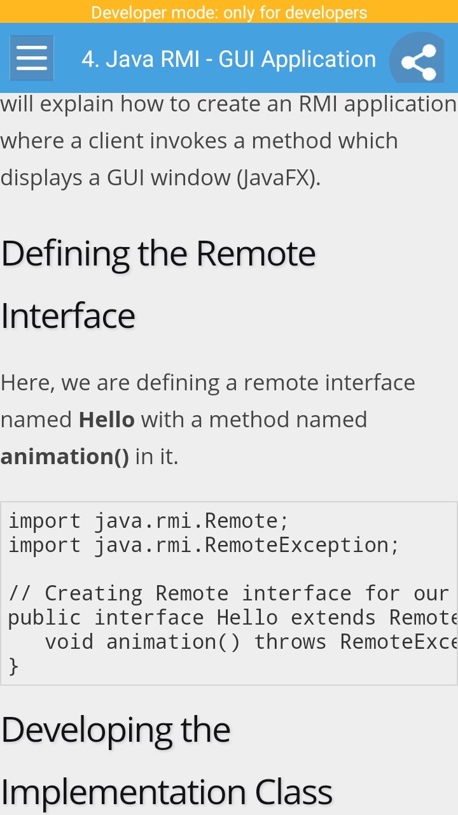
Task: Select the page title Java RMI - GUI Application
Action: coord(229,59)
